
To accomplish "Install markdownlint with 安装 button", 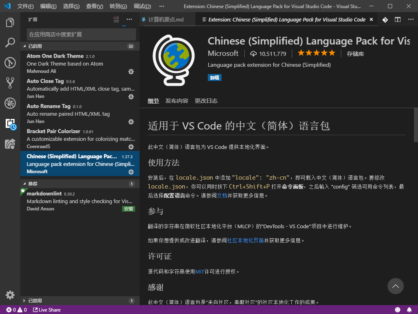I will (129, 209).
